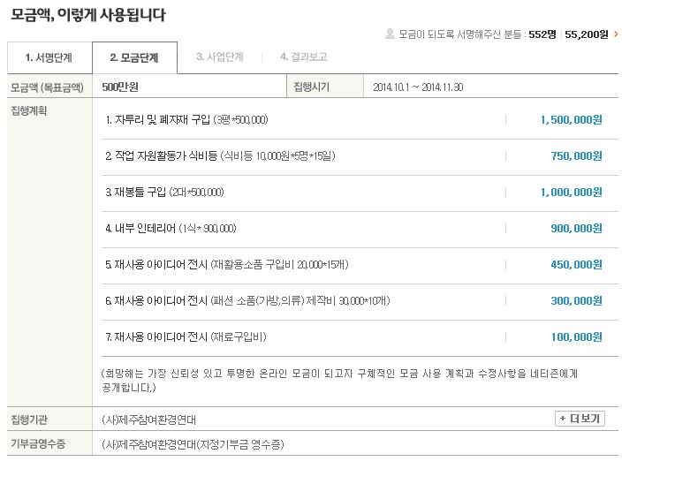This screenshot has width=675, height=484.
Task: Select '(사)제주참여환경연대(지정기부금 영수증)' text
Action: tap(193, 444)
